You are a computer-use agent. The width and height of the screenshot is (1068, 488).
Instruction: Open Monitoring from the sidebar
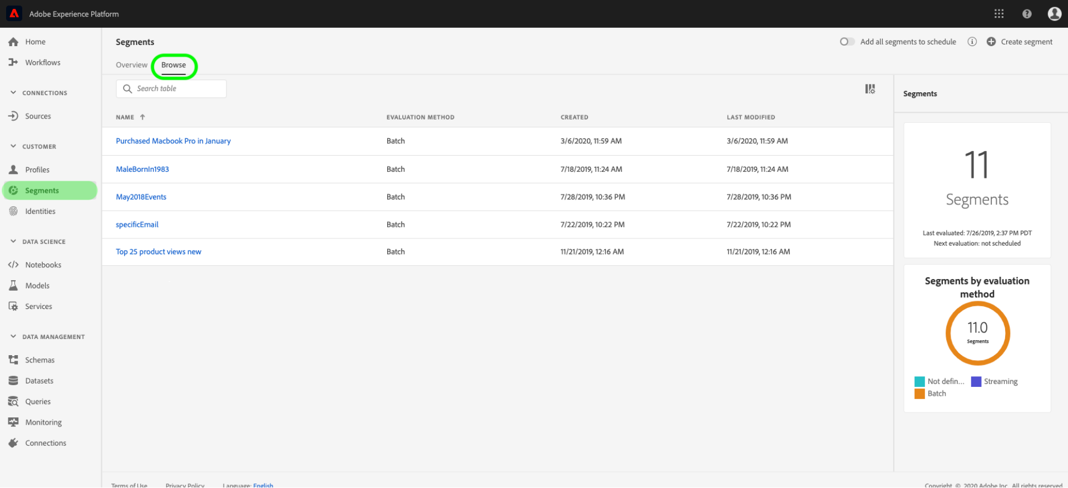pos(43,422)
